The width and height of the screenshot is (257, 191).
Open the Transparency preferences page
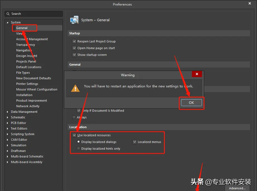pos(26,45)
